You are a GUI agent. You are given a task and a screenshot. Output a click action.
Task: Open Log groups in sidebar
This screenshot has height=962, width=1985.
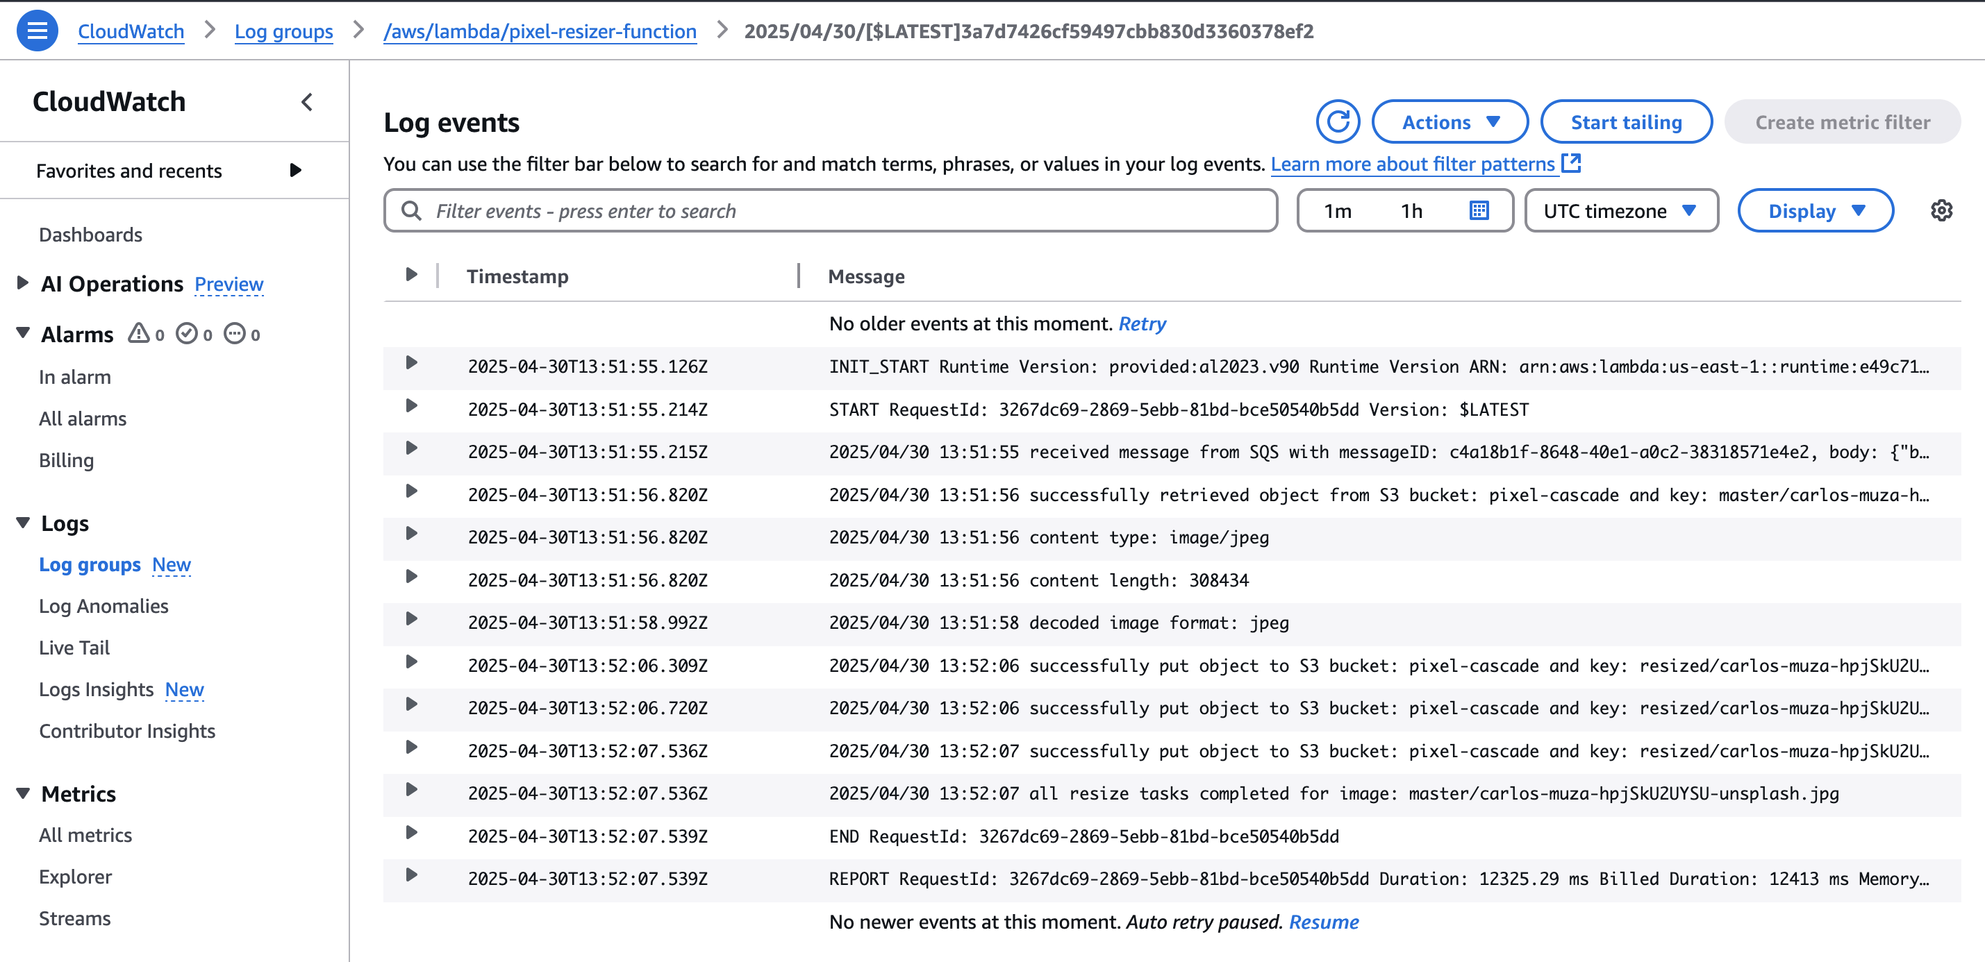point(90,564)
